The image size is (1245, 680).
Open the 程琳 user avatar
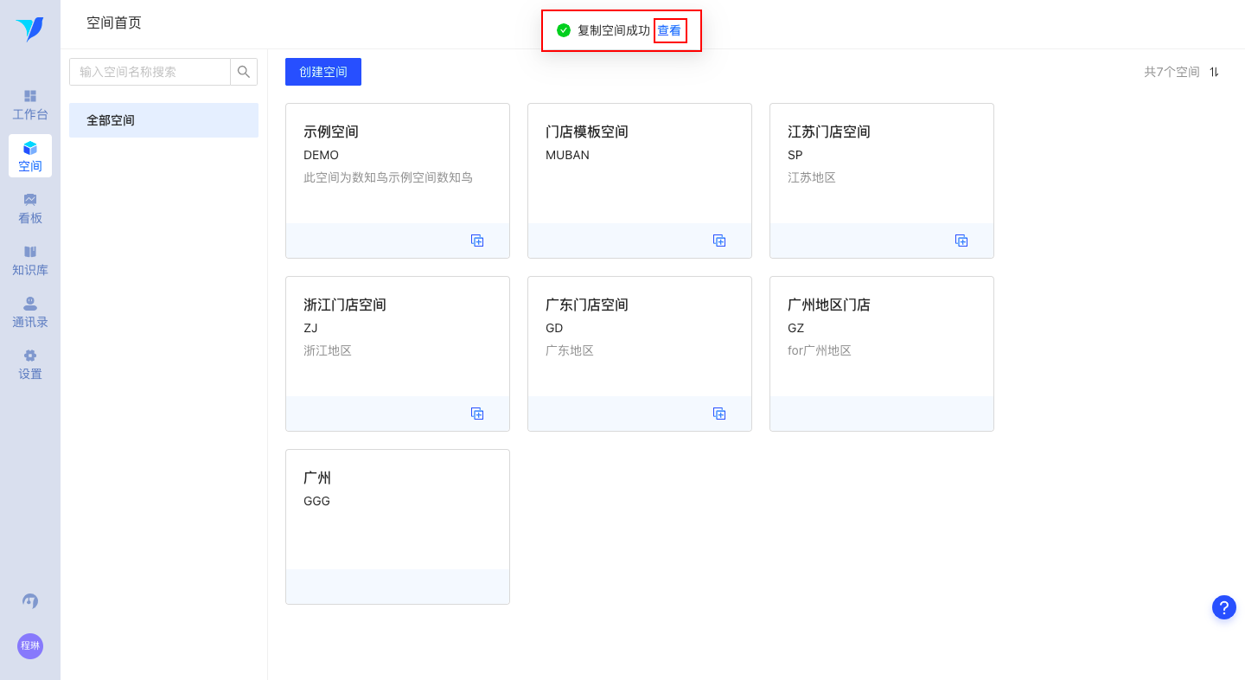tap(30, 646)
